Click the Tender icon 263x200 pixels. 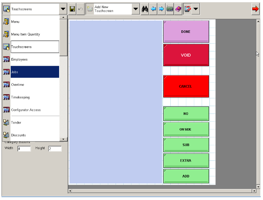coord(6,123)
